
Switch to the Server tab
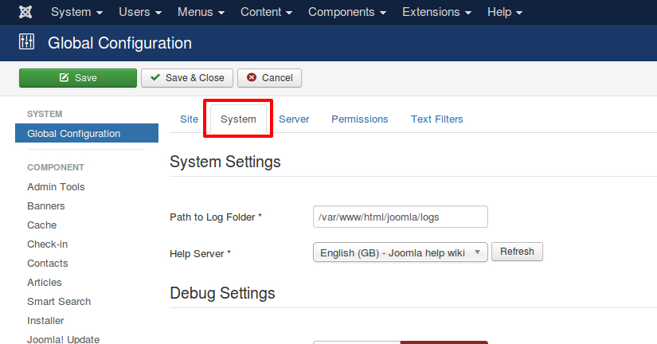click(294, 119)
